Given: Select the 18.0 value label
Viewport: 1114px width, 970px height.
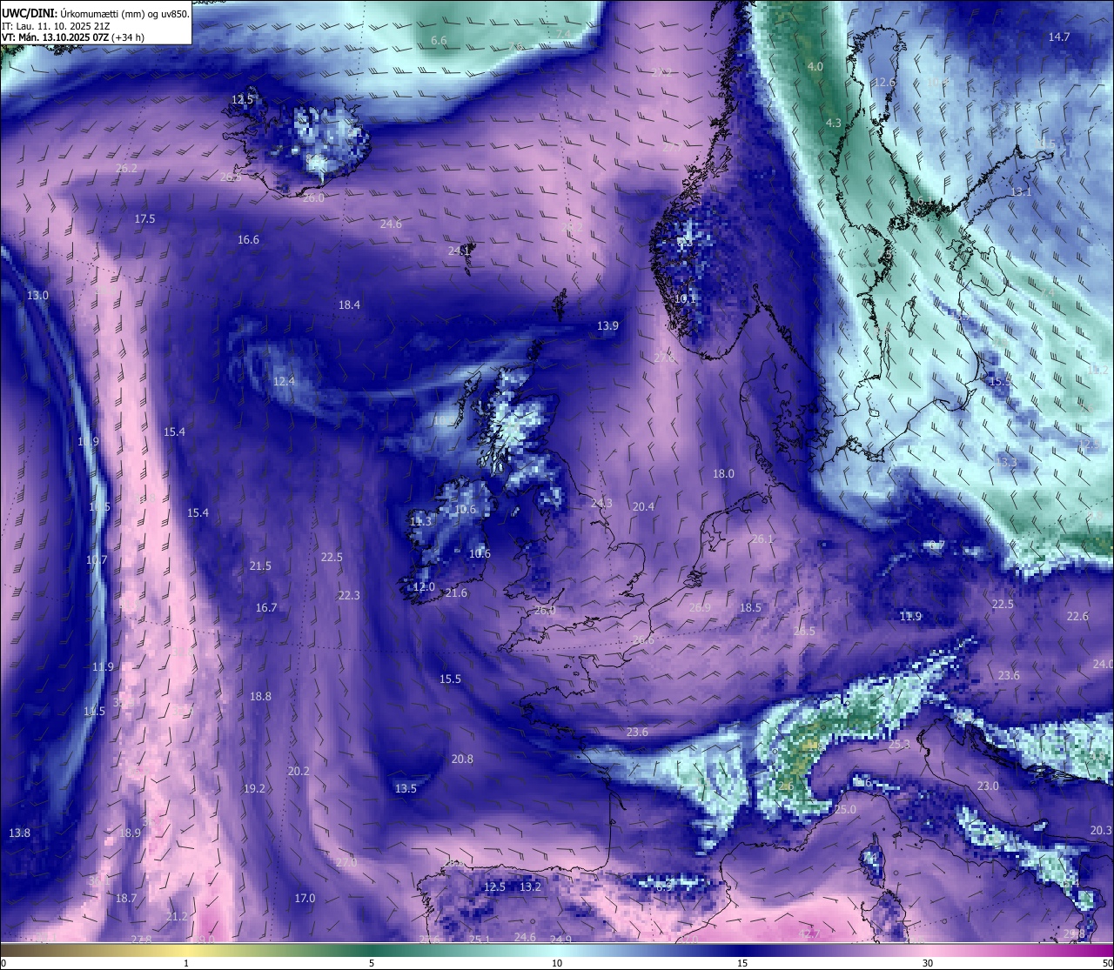Looking at the screenshot, I should [x=723, y=473].
